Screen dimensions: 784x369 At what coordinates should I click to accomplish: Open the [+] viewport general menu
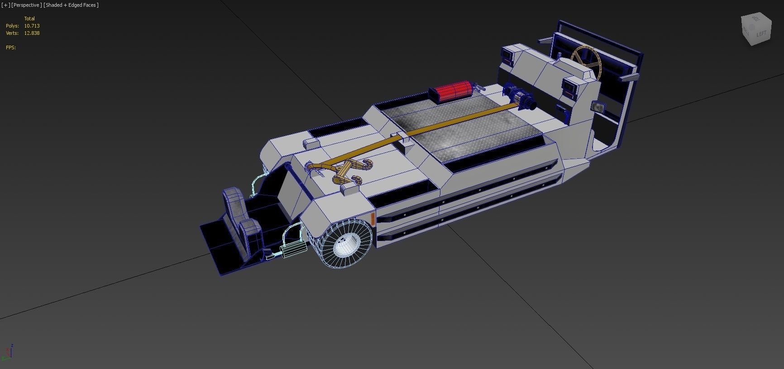click(5, 5)
